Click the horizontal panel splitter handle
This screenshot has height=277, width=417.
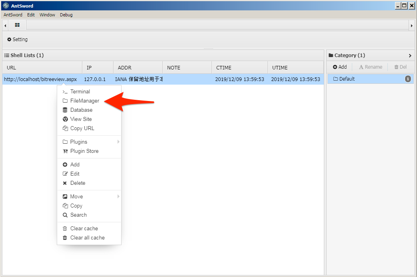pyautogui.click(x=209, y=49)
